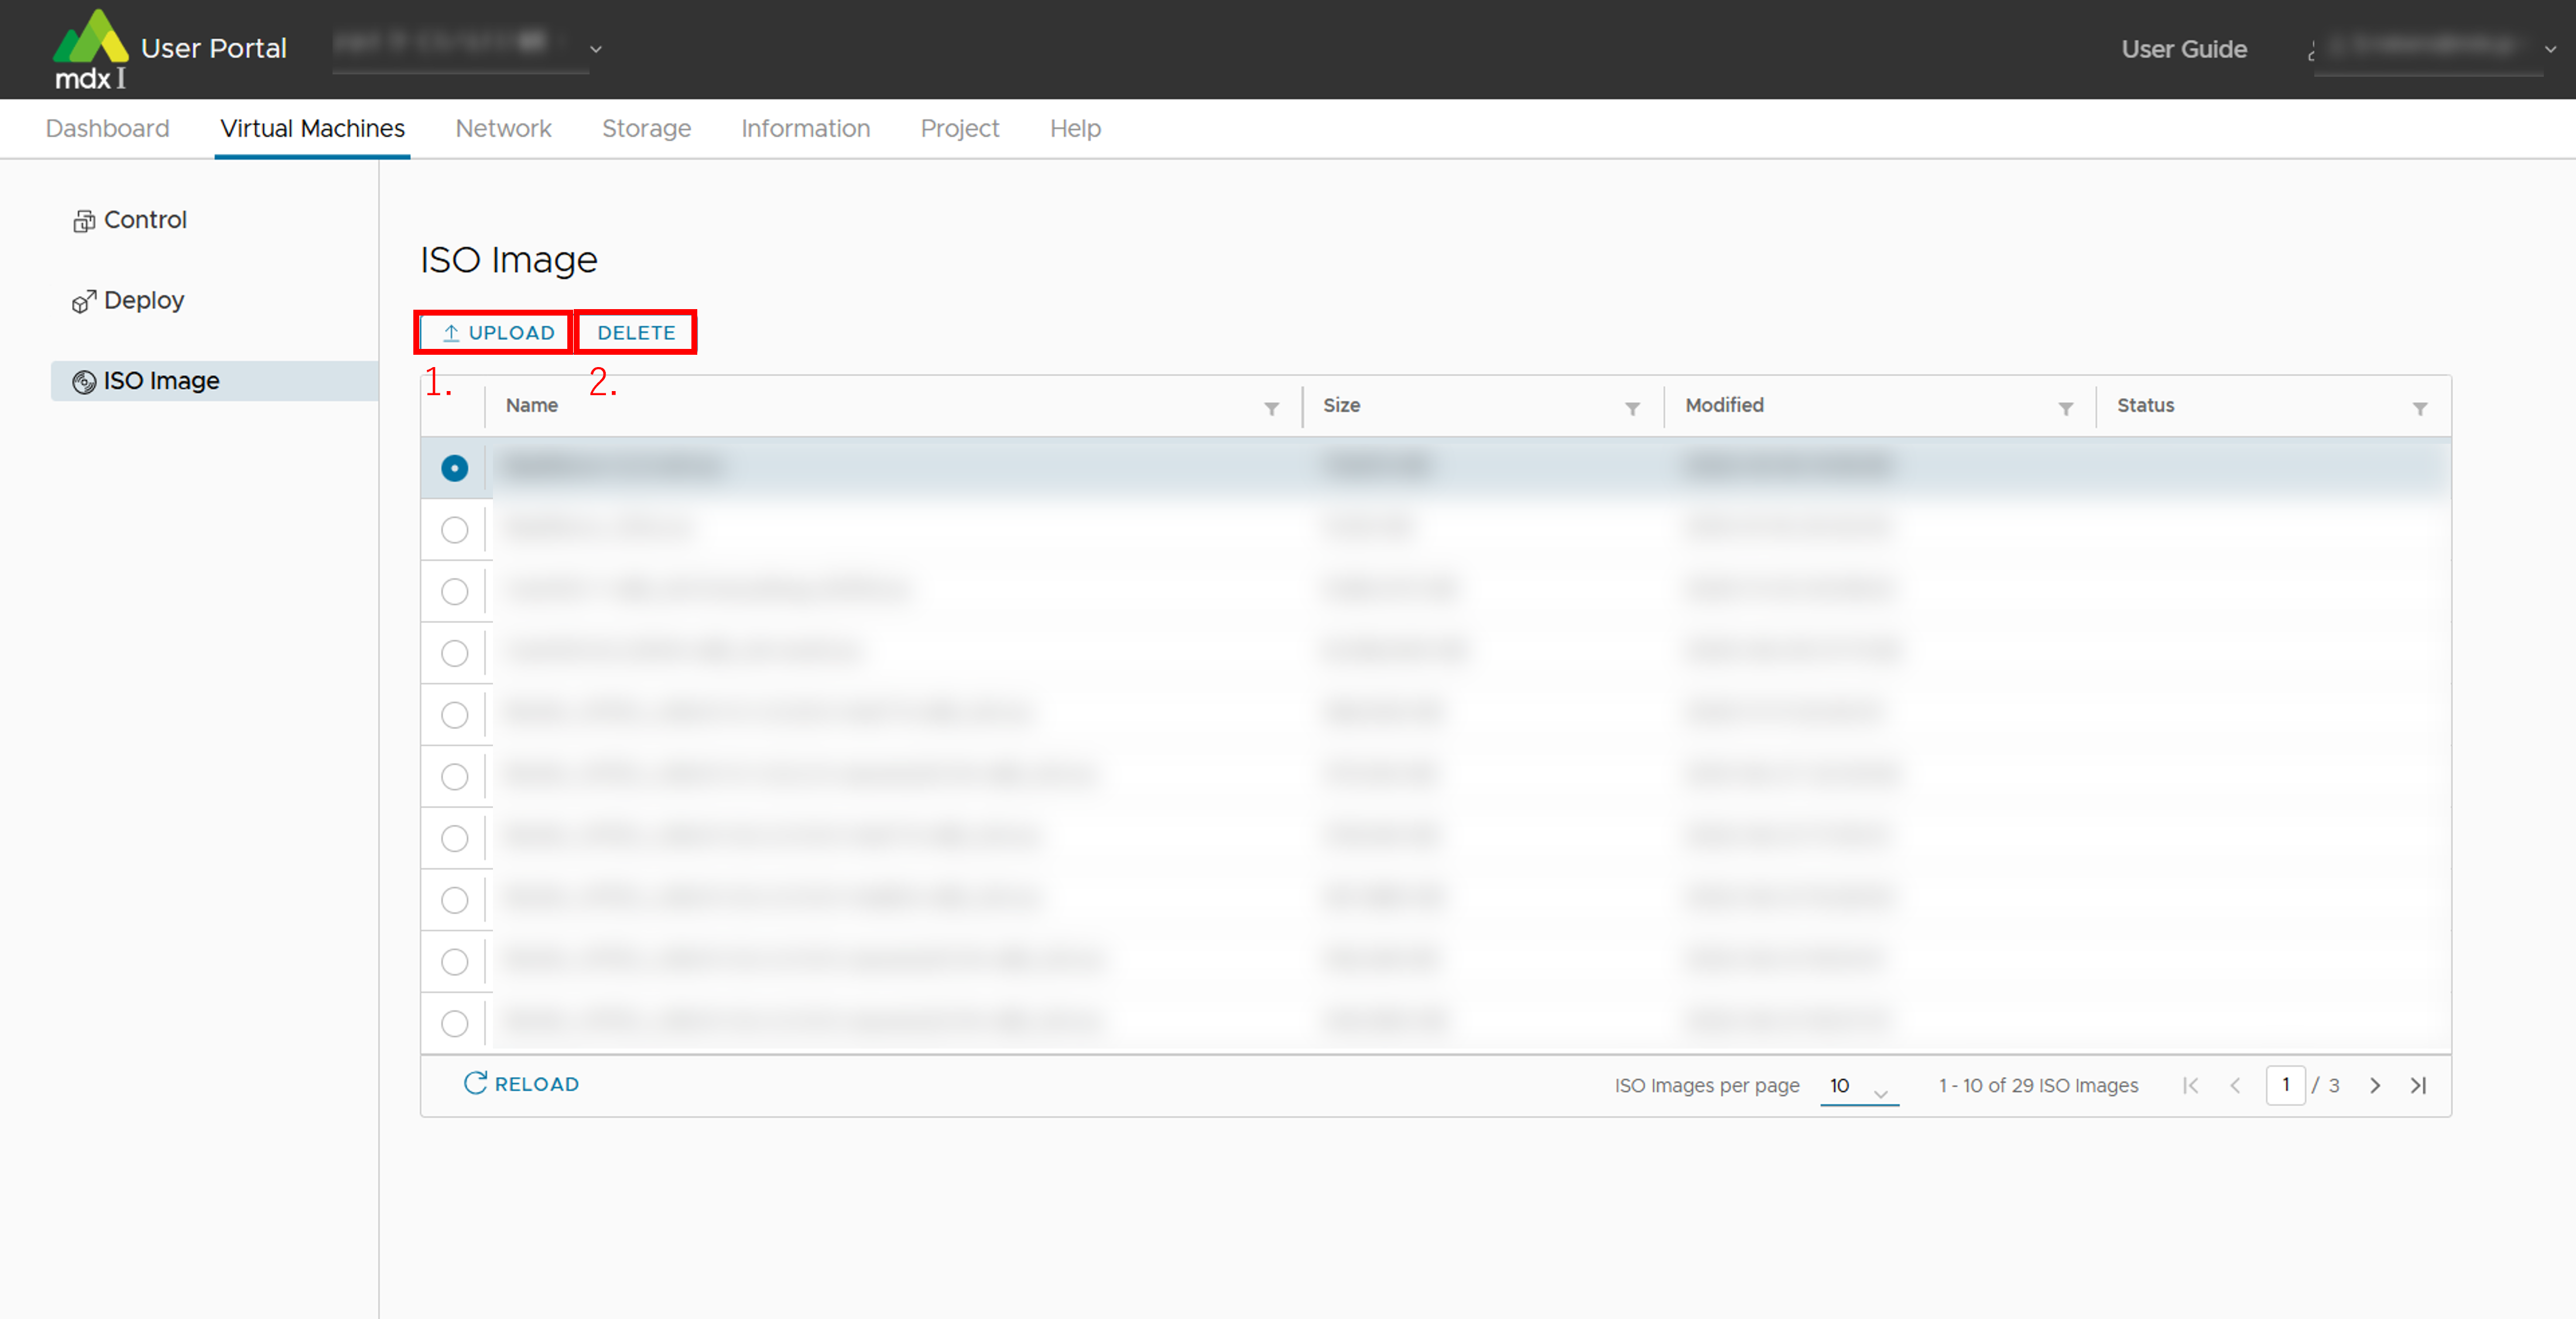Screen dimensions: 2576x1319
Task: Select the fifth ISO image radio button
Action: point(454,715)
